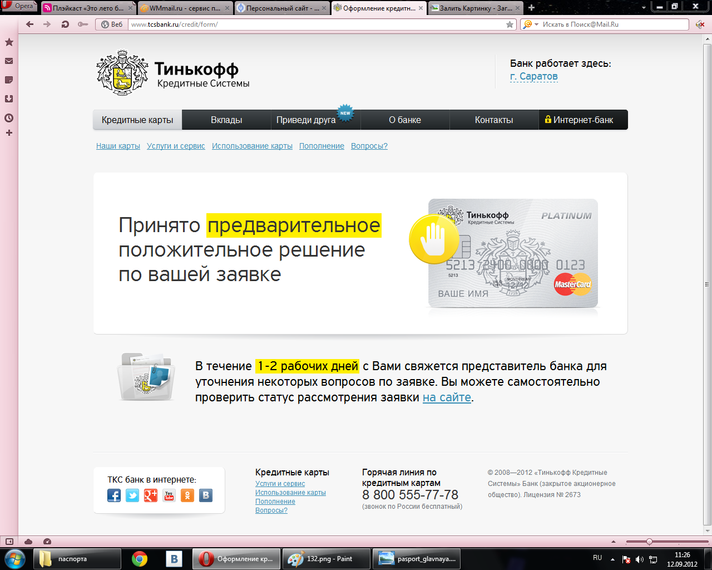Open Opera sidebar downloads panel

(9, 99)
